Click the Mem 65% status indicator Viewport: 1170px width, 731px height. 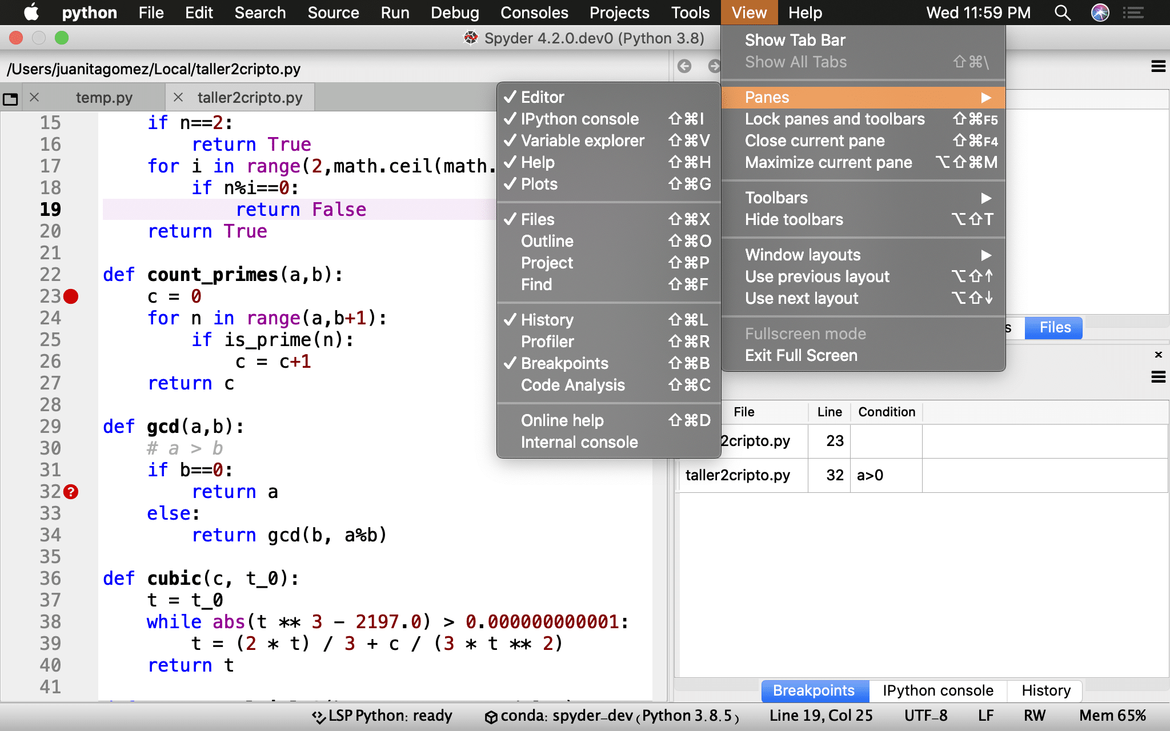(x=1112, y=716)
